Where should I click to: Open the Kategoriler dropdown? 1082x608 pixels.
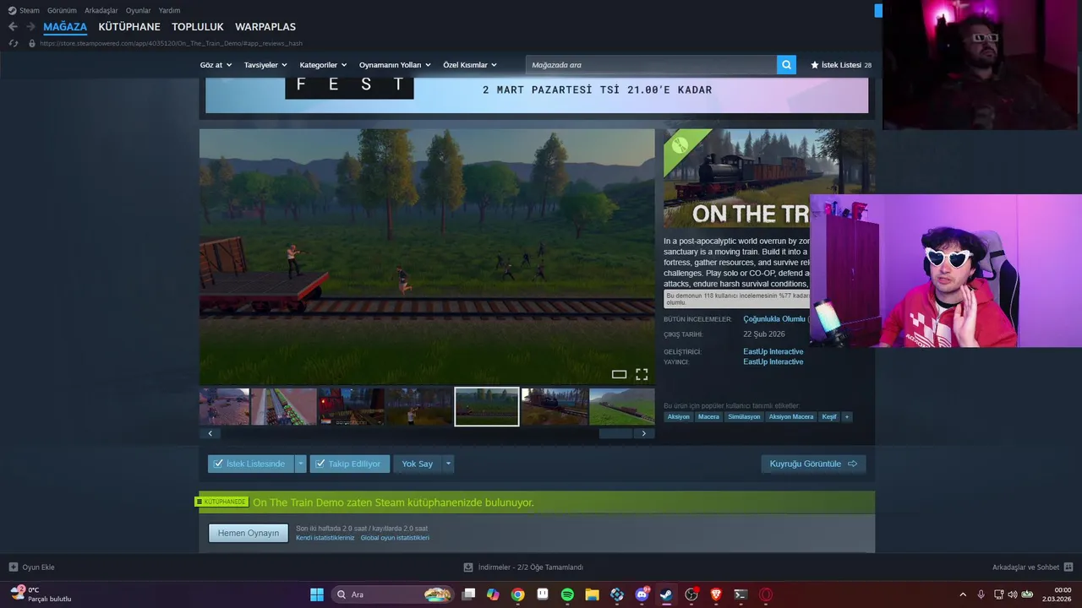point(323,65)
